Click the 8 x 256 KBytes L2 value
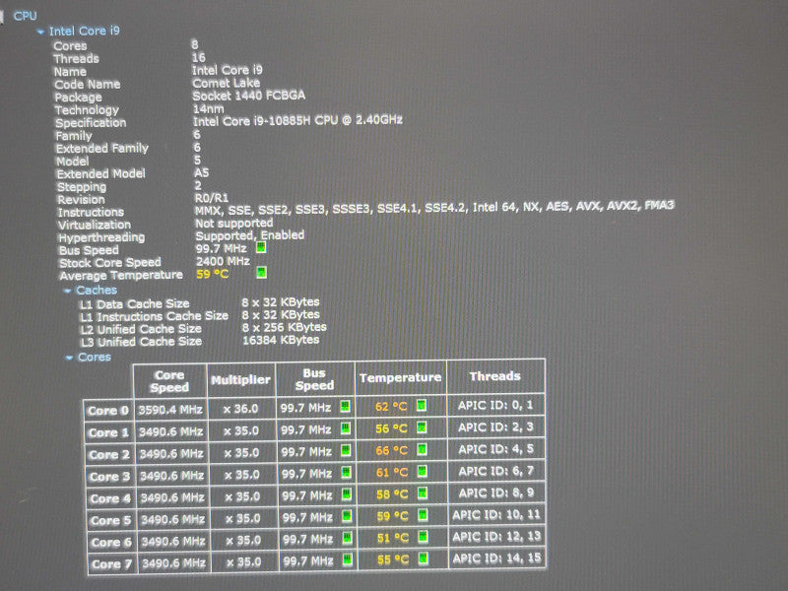Image resolution: width=788 pixels, height=591 pixels. coord(285,328)
